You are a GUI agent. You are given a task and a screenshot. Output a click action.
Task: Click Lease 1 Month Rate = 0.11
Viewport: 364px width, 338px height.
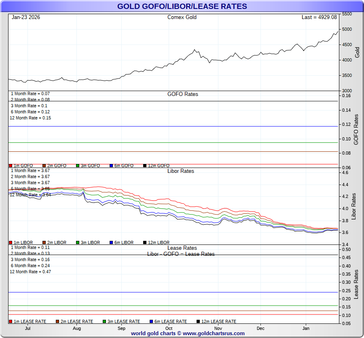pyautogui.click(x=30, y=247)
